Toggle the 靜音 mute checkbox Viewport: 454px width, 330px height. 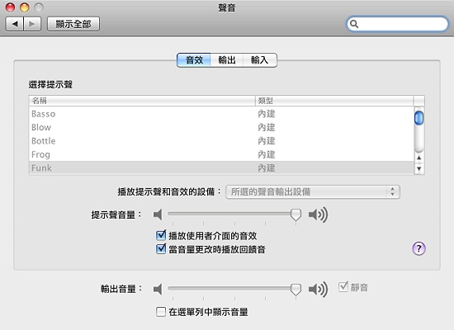click(343, 287)
